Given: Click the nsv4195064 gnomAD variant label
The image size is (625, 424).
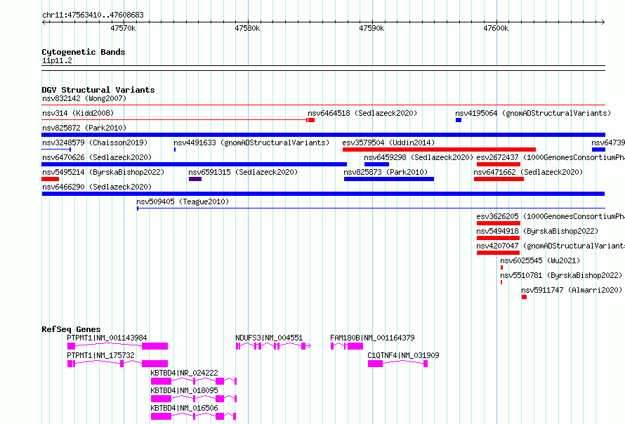Looking at the screenshot, I should click(533, 113).
